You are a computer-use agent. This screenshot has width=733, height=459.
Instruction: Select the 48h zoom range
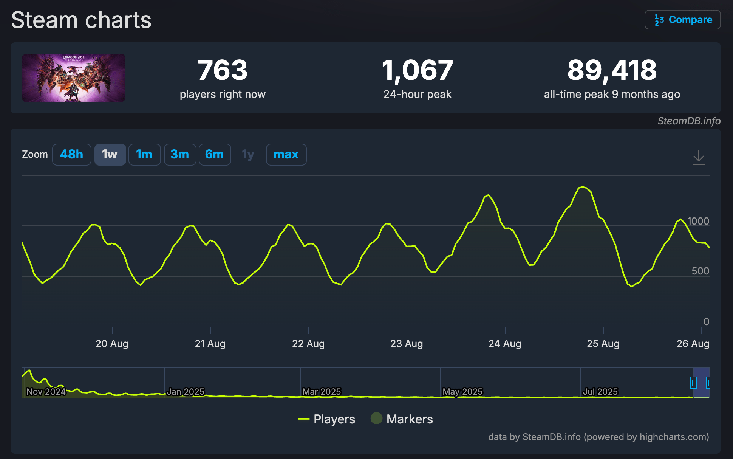point(71,154)
